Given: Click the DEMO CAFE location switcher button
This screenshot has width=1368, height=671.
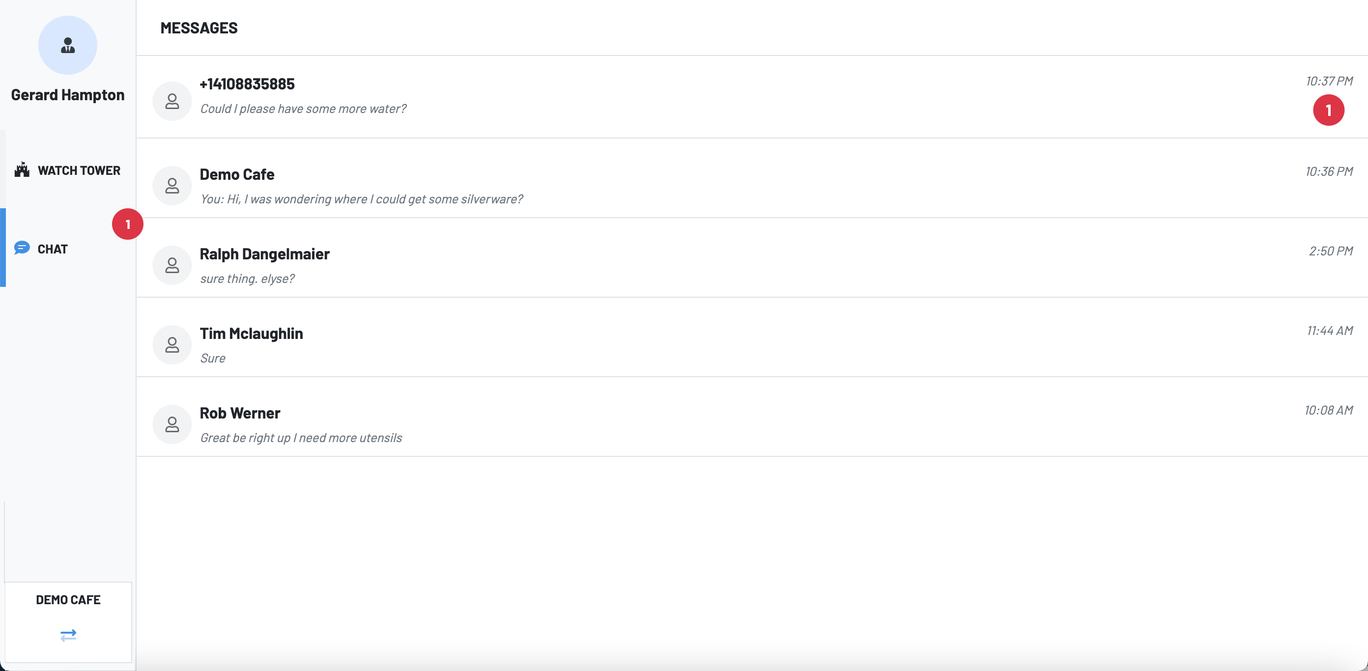Looking at the screenshot, I should pos(68,621).
